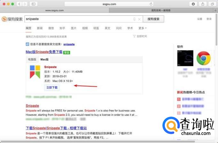Image resolution: width=218 pixels, height=143 pixels.
Task: Open the third hot news item
Action: [x=191, y=113]
